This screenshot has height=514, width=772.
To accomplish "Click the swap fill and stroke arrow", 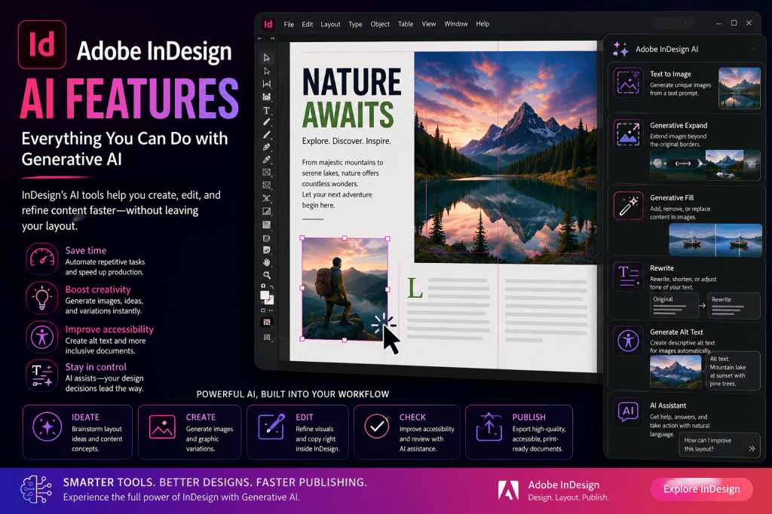I will coord(271,287).
